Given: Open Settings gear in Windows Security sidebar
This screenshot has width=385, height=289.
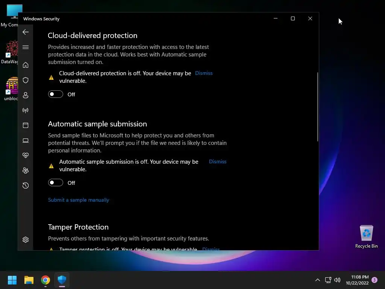Looking at the screenshot, I should point(26,240).
